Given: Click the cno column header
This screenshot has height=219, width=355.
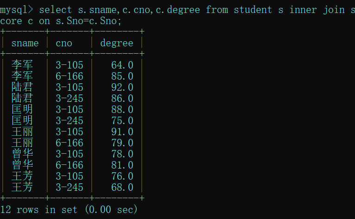Looking at the screenshot, I should (64, 43).
